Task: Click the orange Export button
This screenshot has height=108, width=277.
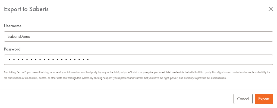Action: click(x=264, y=99)
